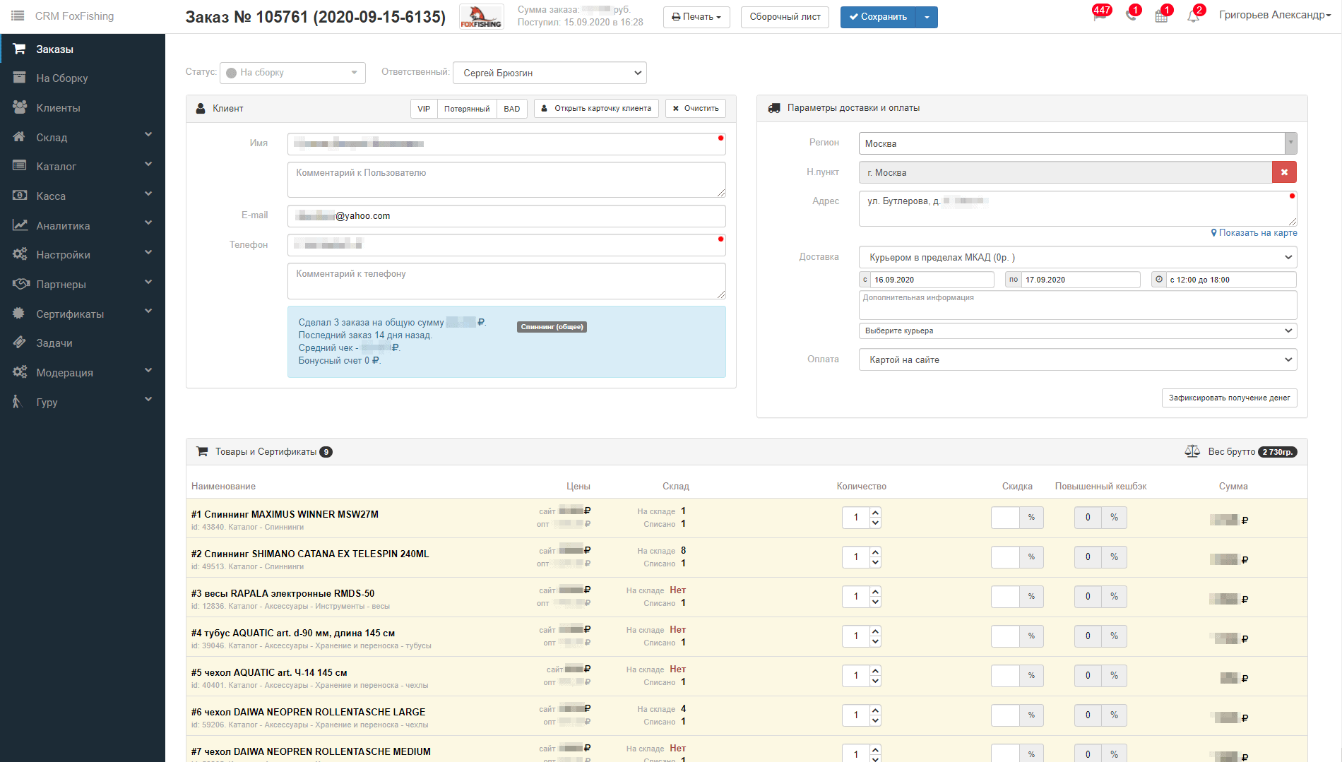Decrease quantity for SHIMANO CATANA EX TELESPIN
1342x762 pixels.
click(x=875, y=562)
